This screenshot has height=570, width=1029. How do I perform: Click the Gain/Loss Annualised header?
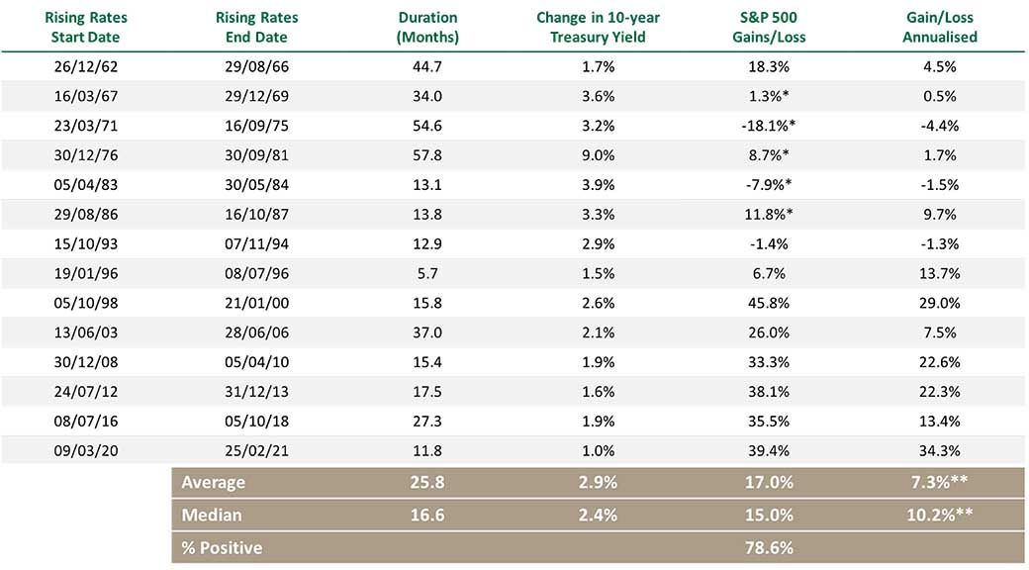coord(940,27)
